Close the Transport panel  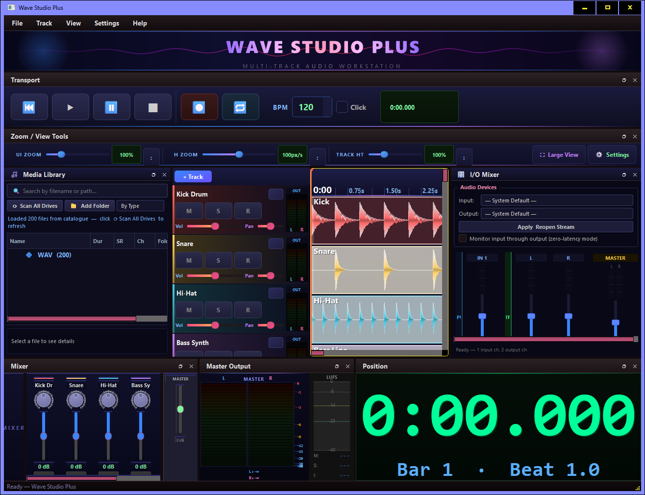pyautogui.click(x=635, y=80)
